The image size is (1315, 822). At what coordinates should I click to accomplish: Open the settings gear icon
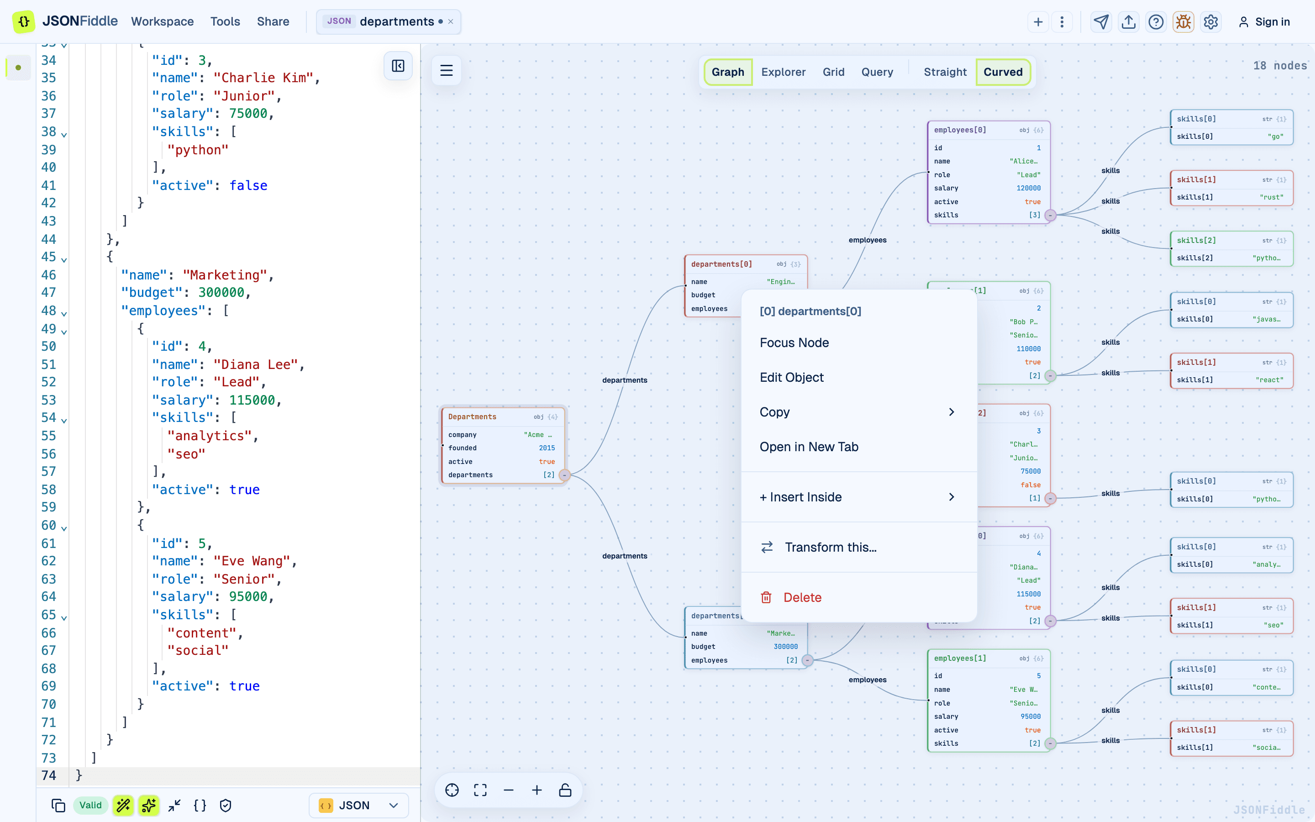coord(1211,22)
